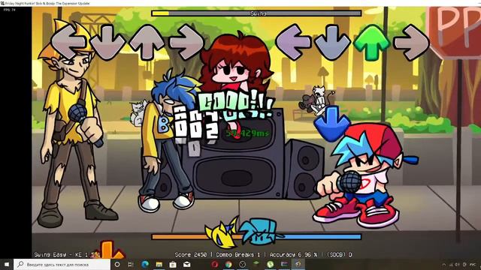Click the player's glowing green up arrow
The height and width of the screenshot is (270, 481).
pos(371,42)
